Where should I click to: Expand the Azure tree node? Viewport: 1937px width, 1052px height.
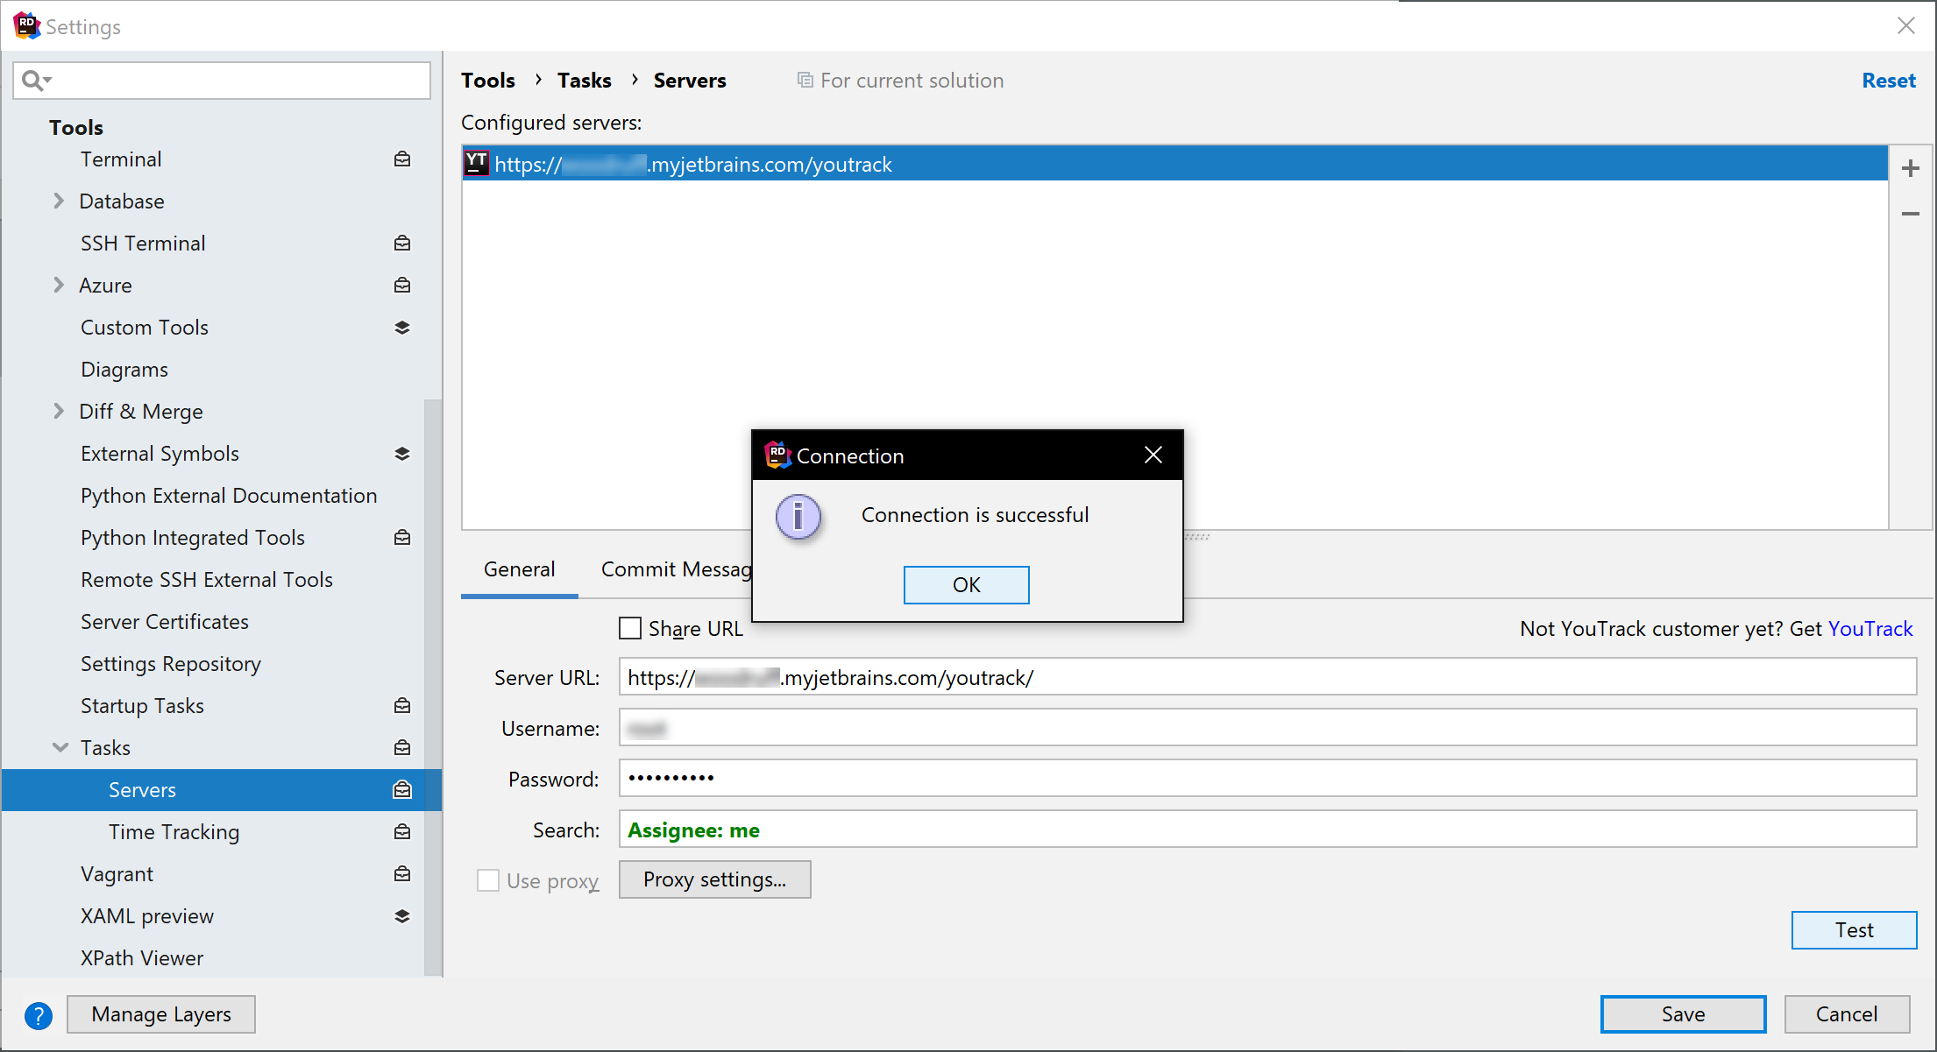click(59, 286)
